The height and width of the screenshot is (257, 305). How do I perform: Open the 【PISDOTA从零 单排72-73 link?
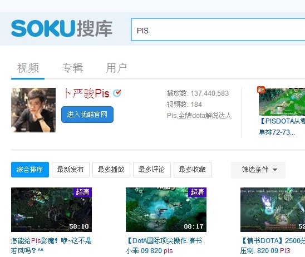pyautogui.click(x=282, y=127)
